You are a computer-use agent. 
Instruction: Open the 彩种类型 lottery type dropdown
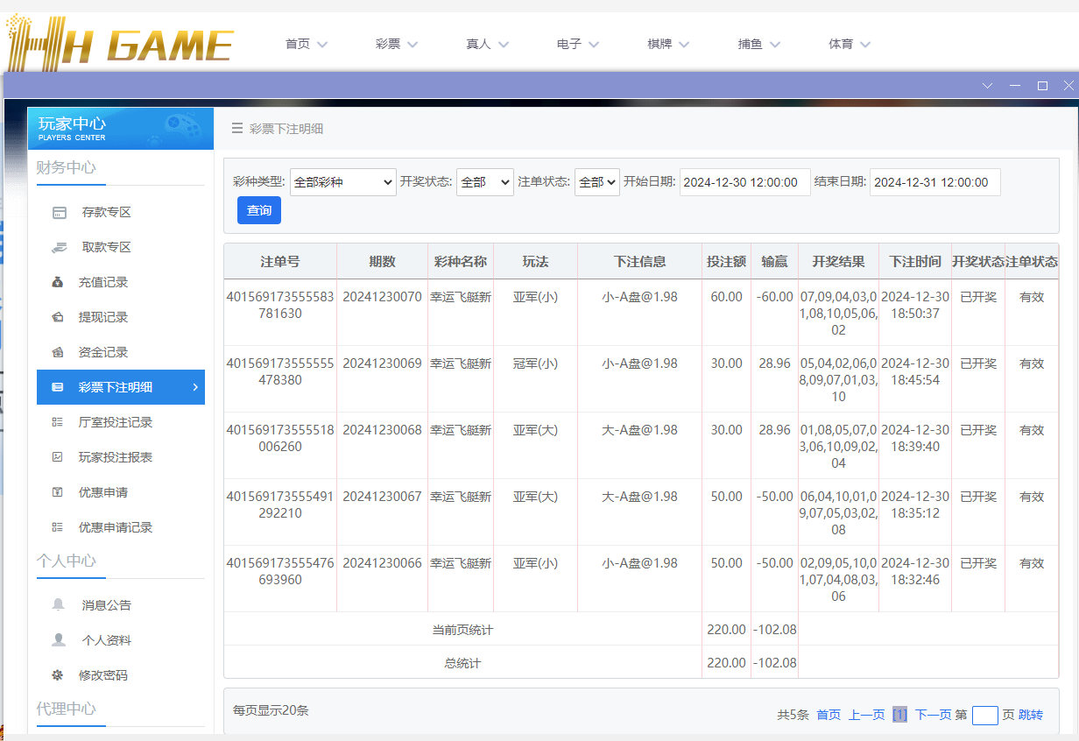[342, 182]
